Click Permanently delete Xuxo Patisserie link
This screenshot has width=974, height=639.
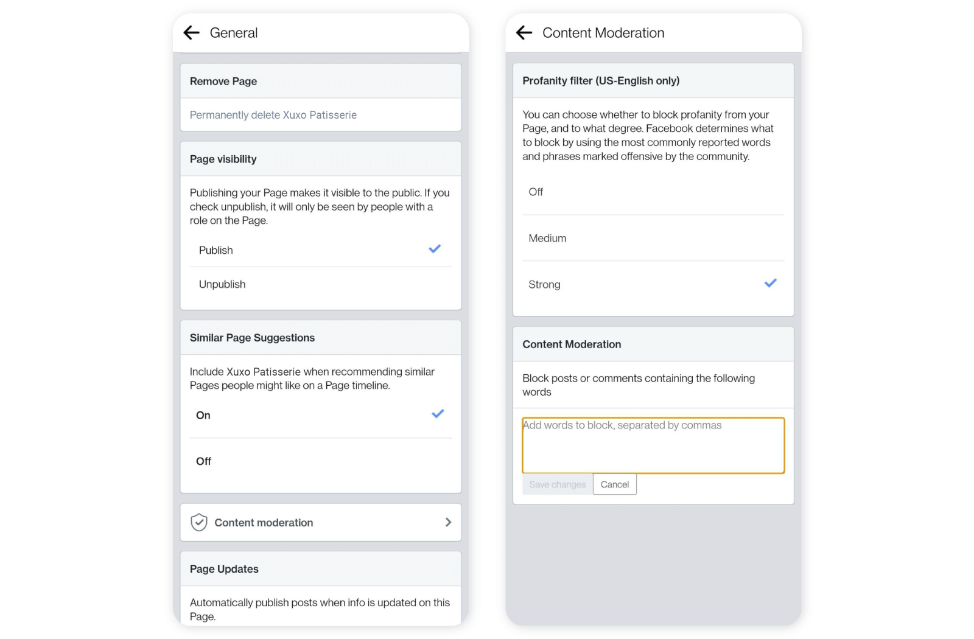pos(273,115)
